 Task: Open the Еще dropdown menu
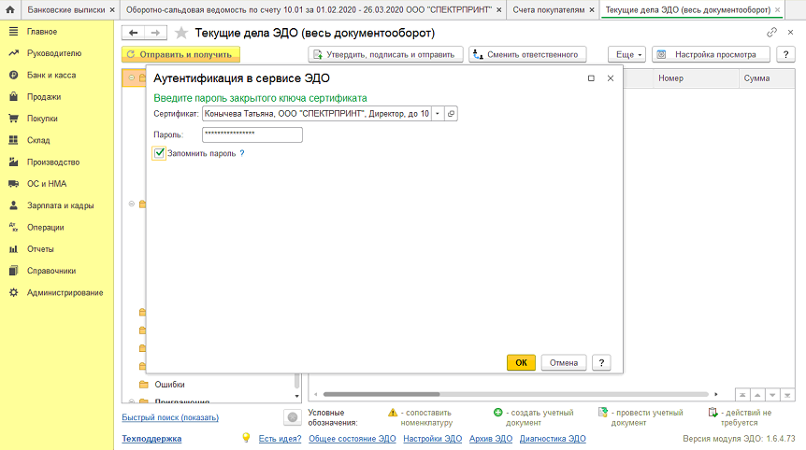point(626,54)
